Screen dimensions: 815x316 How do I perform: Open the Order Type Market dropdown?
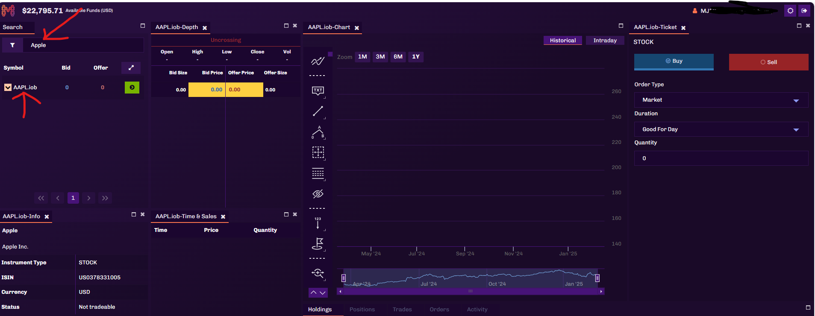[721, 100]
